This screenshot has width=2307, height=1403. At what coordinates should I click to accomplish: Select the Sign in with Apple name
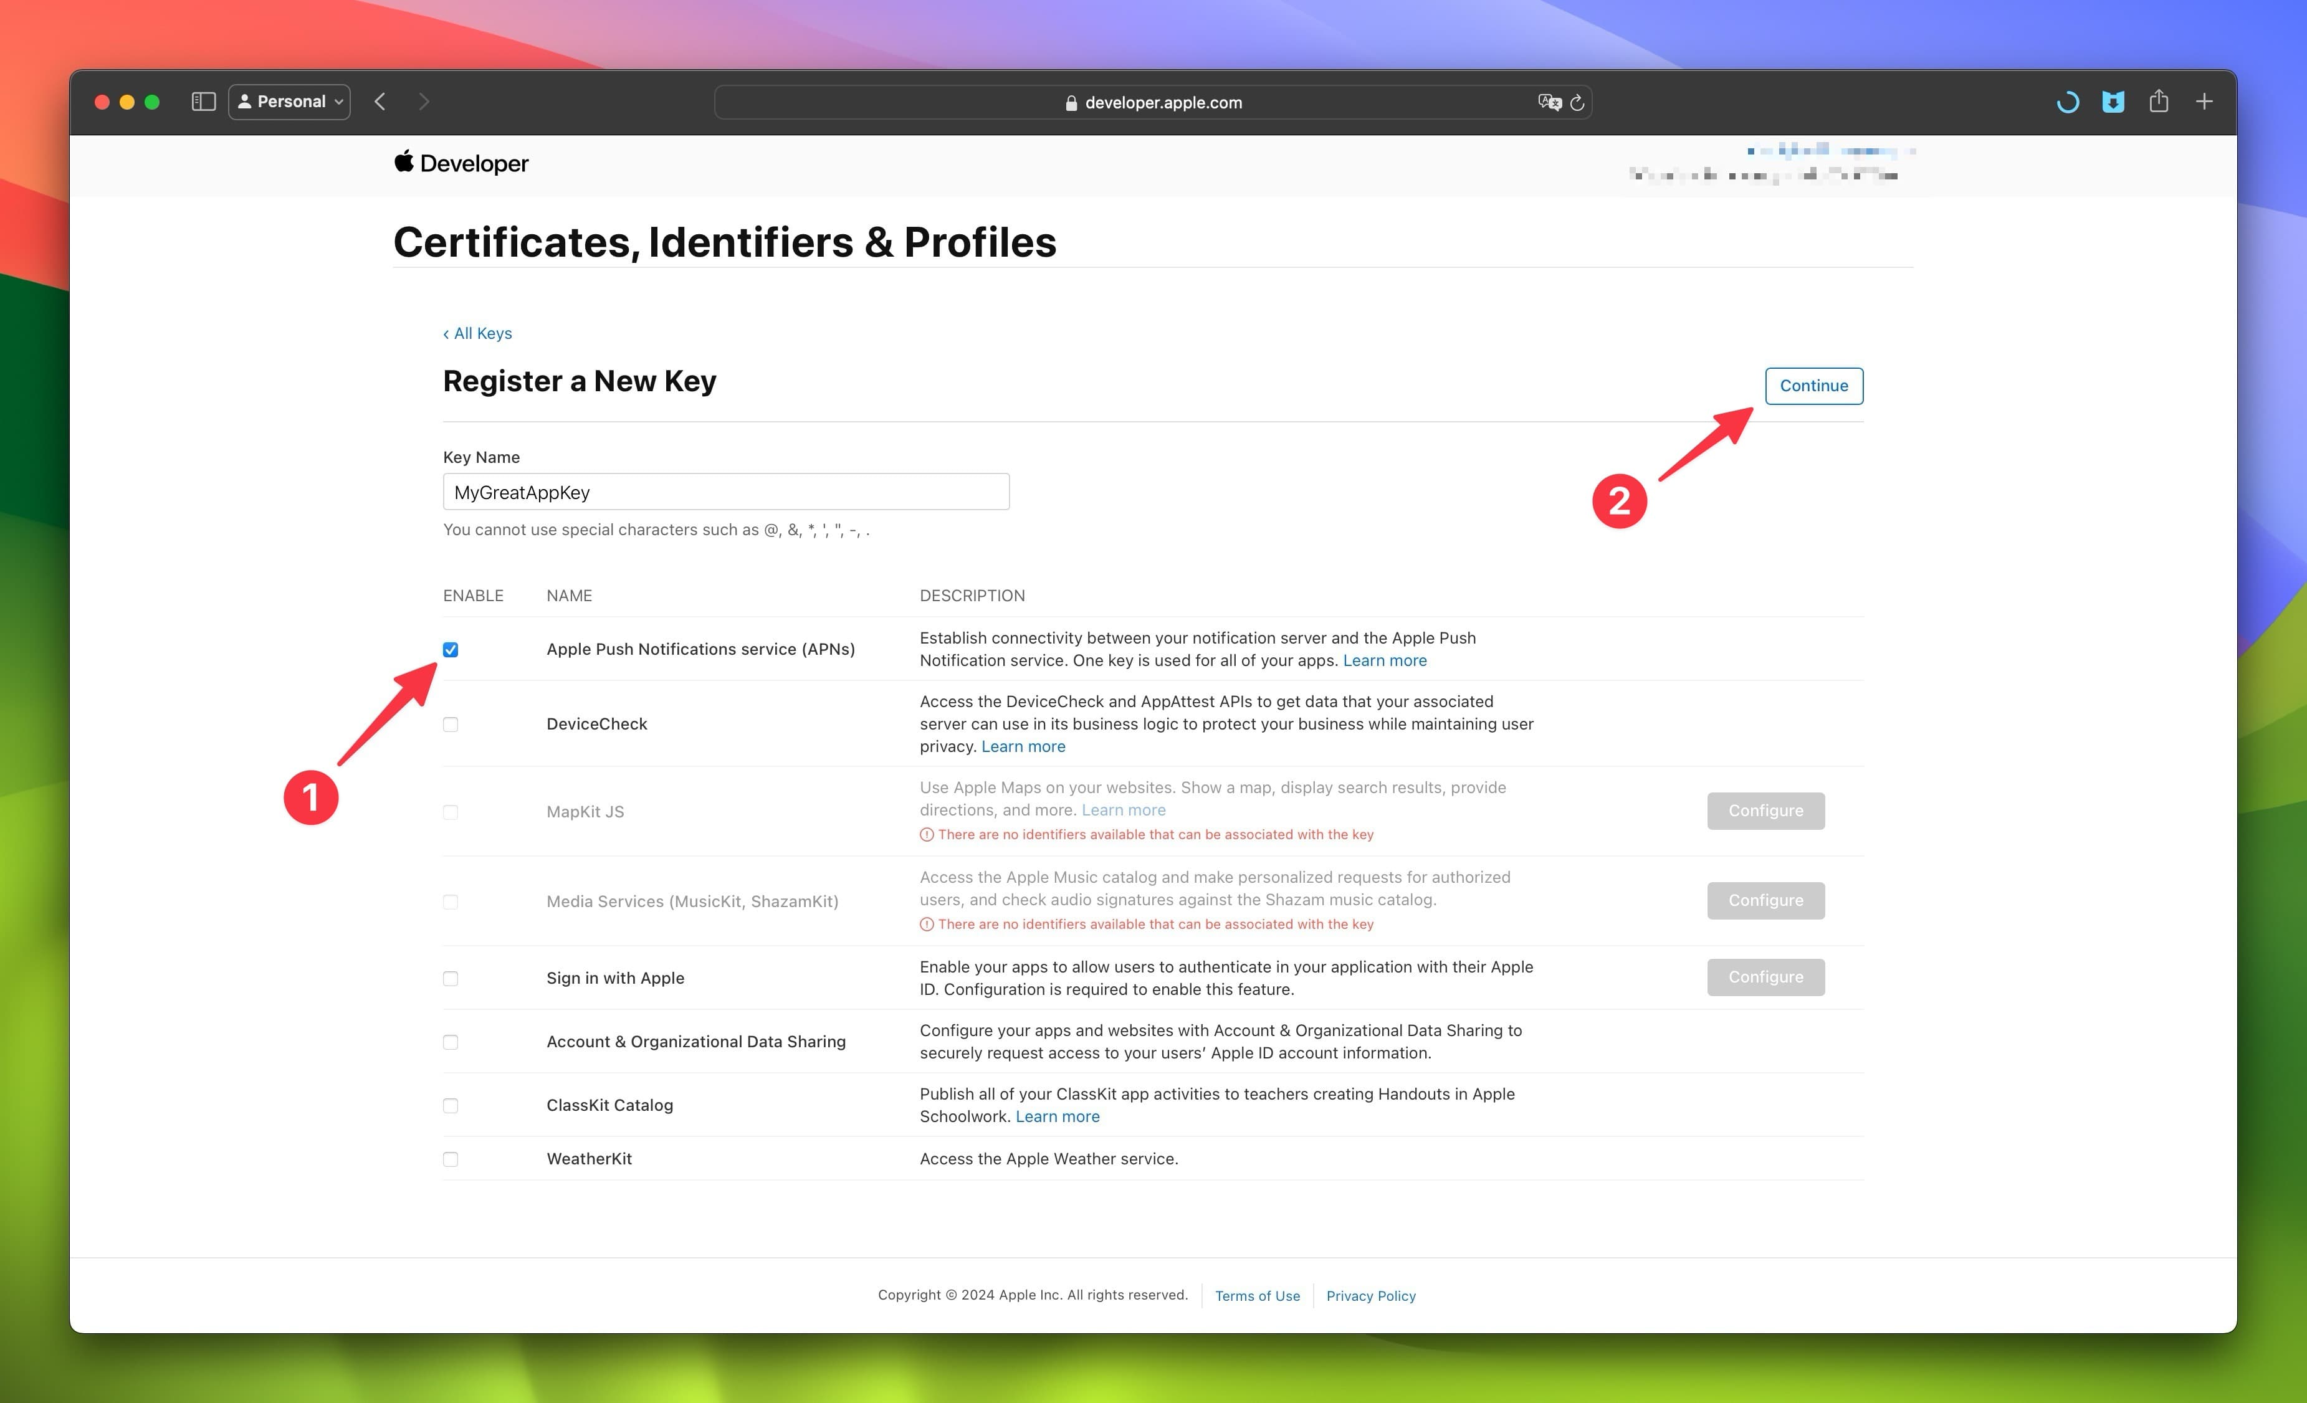click(x=615, y=977)
